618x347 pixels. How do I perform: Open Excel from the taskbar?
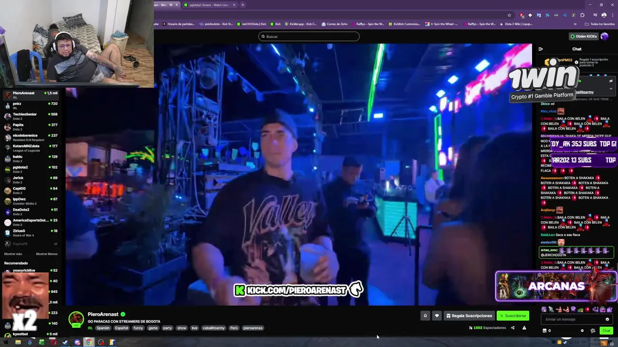pyautogui.click(x=42, y=342)
